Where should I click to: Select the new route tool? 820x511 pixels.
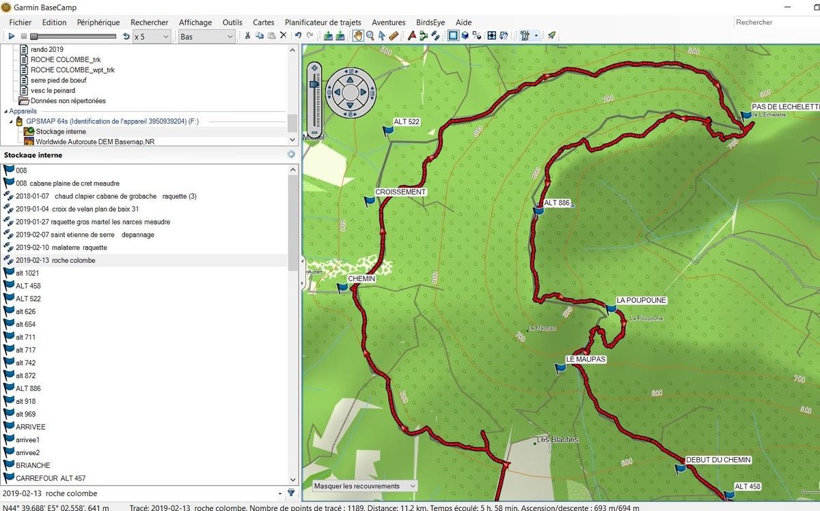click(411, 35)
